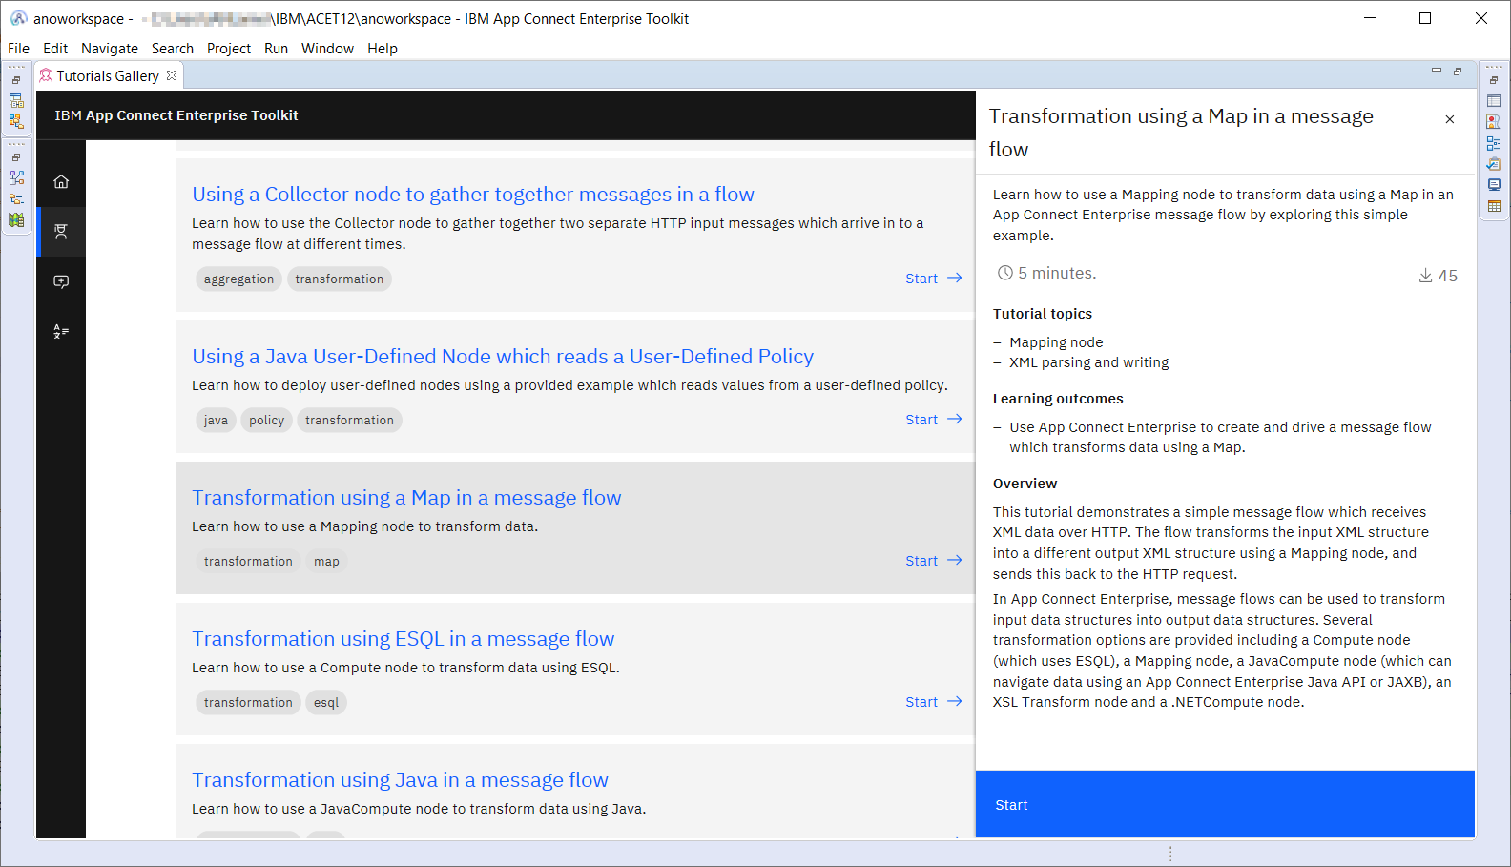Start the Java User-Defined Node tutorial
Viewport: 1511px width, 867px height.
(x=933, y=420)
